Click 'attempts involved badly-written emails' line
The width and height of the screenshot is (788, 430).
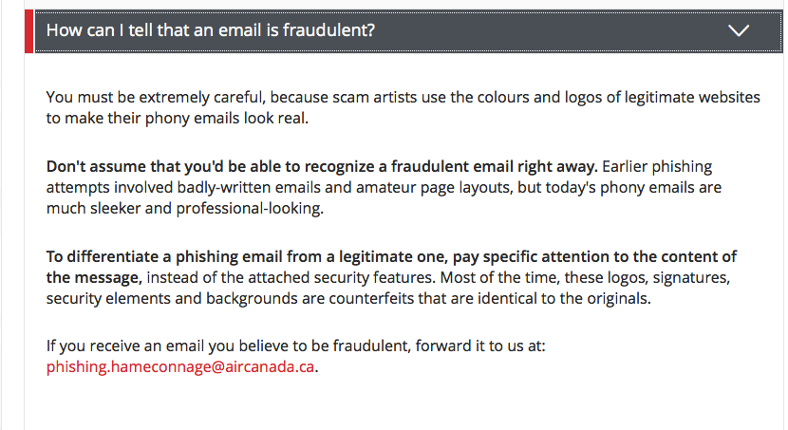tap(384, 187)
